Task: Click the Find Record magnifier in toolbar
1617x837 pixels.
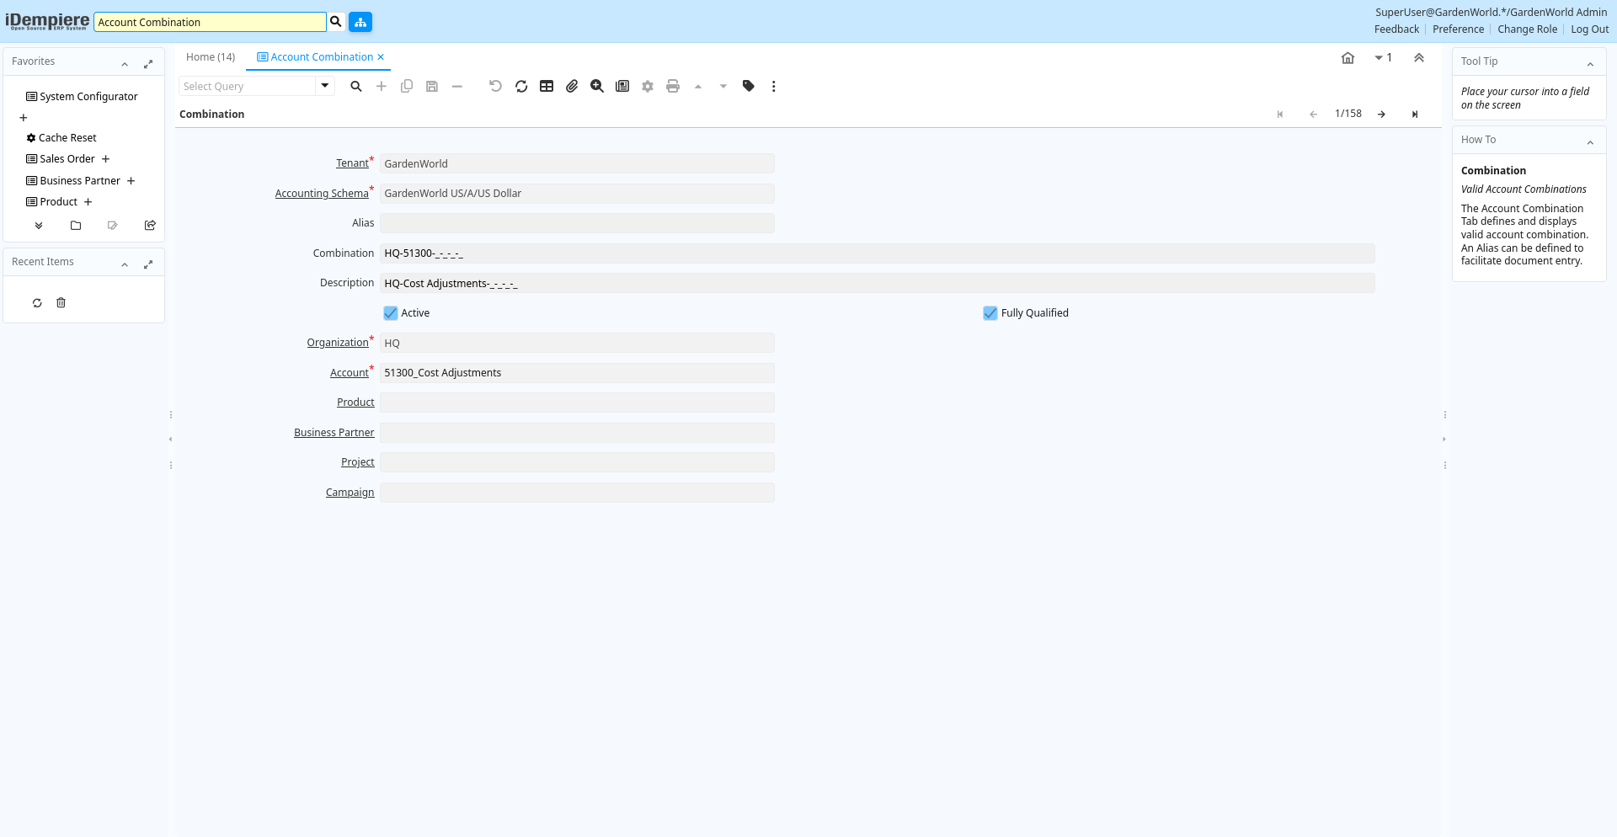Action: (356, 86)
